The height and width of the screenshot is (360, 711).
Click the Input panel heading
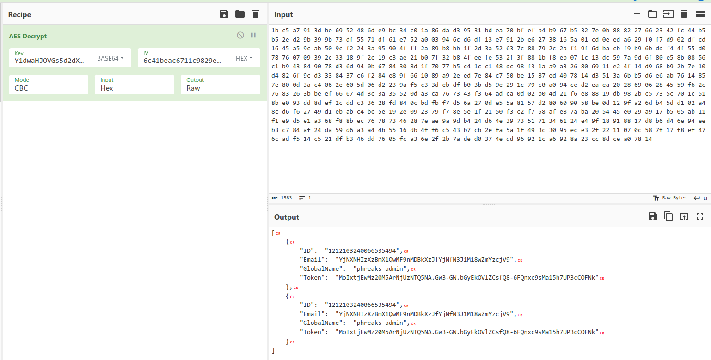(x=283, y=15)
